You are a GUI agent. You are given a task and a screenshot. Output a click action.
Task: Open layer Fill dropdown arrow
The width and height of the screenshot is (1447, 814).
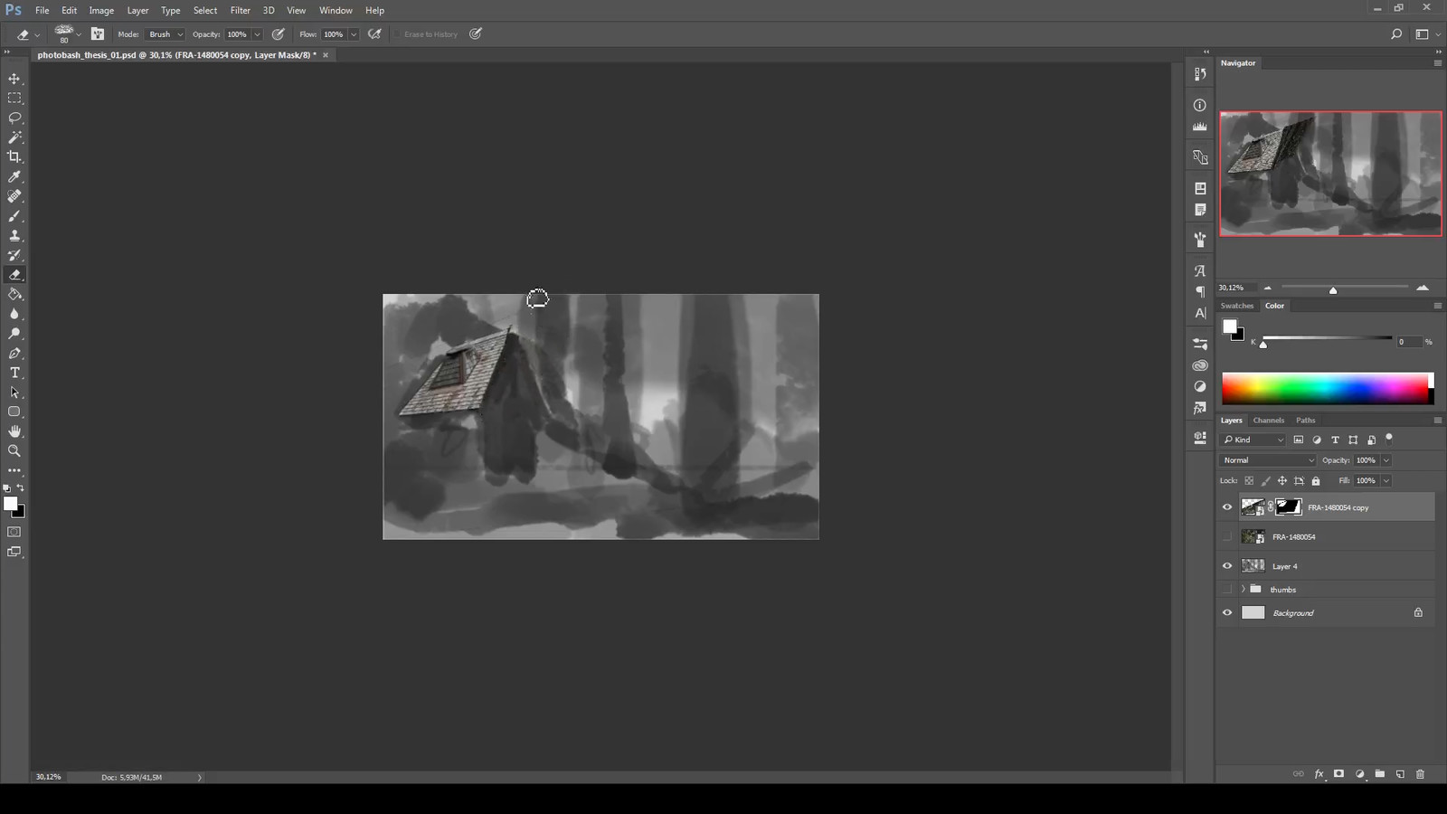point(1386,481)
